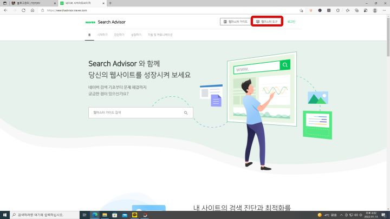The width and height of the screenshot is (390, 219).
Task: Close the TISTORY browser tab
Action: click(x=55, y=3)
